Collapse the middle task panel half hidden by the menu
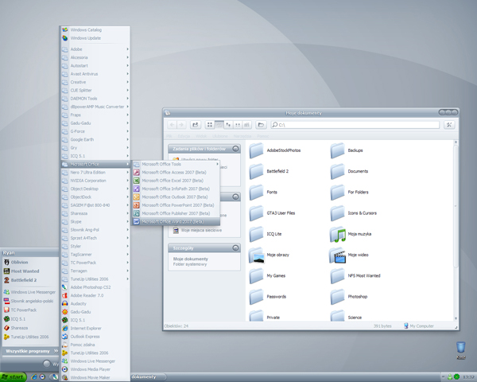477x382 pixels. tap(235, 197)
